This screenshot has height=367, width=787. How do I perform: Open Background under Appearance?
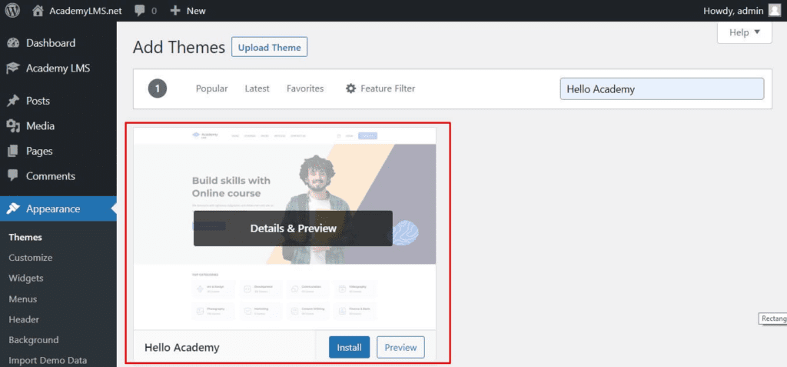coord(34,340)
